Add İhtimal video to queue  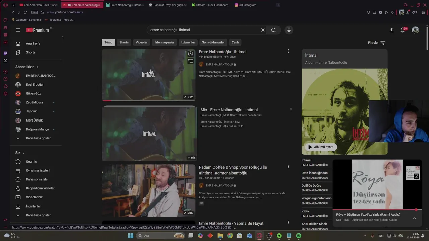coord(190,61)
